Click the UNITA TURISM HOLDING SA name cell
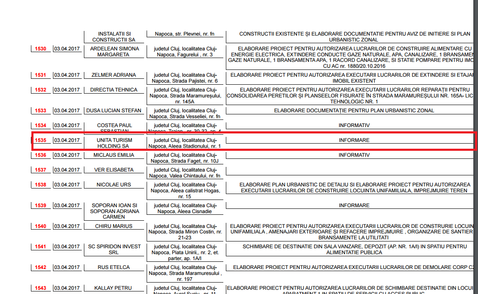This screenshot has height=294, width=478. (x=114, y=143)
